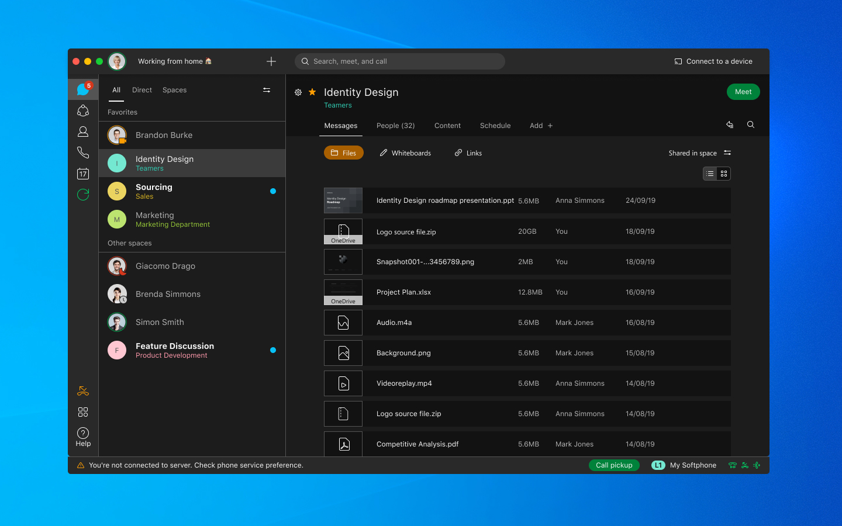The width and height of the screenshot is (842, 526).
Task: Click the space settings gear icon
Action: 298,92
